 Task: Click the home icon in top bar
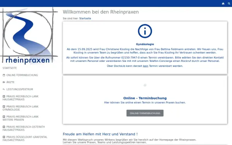223,3
